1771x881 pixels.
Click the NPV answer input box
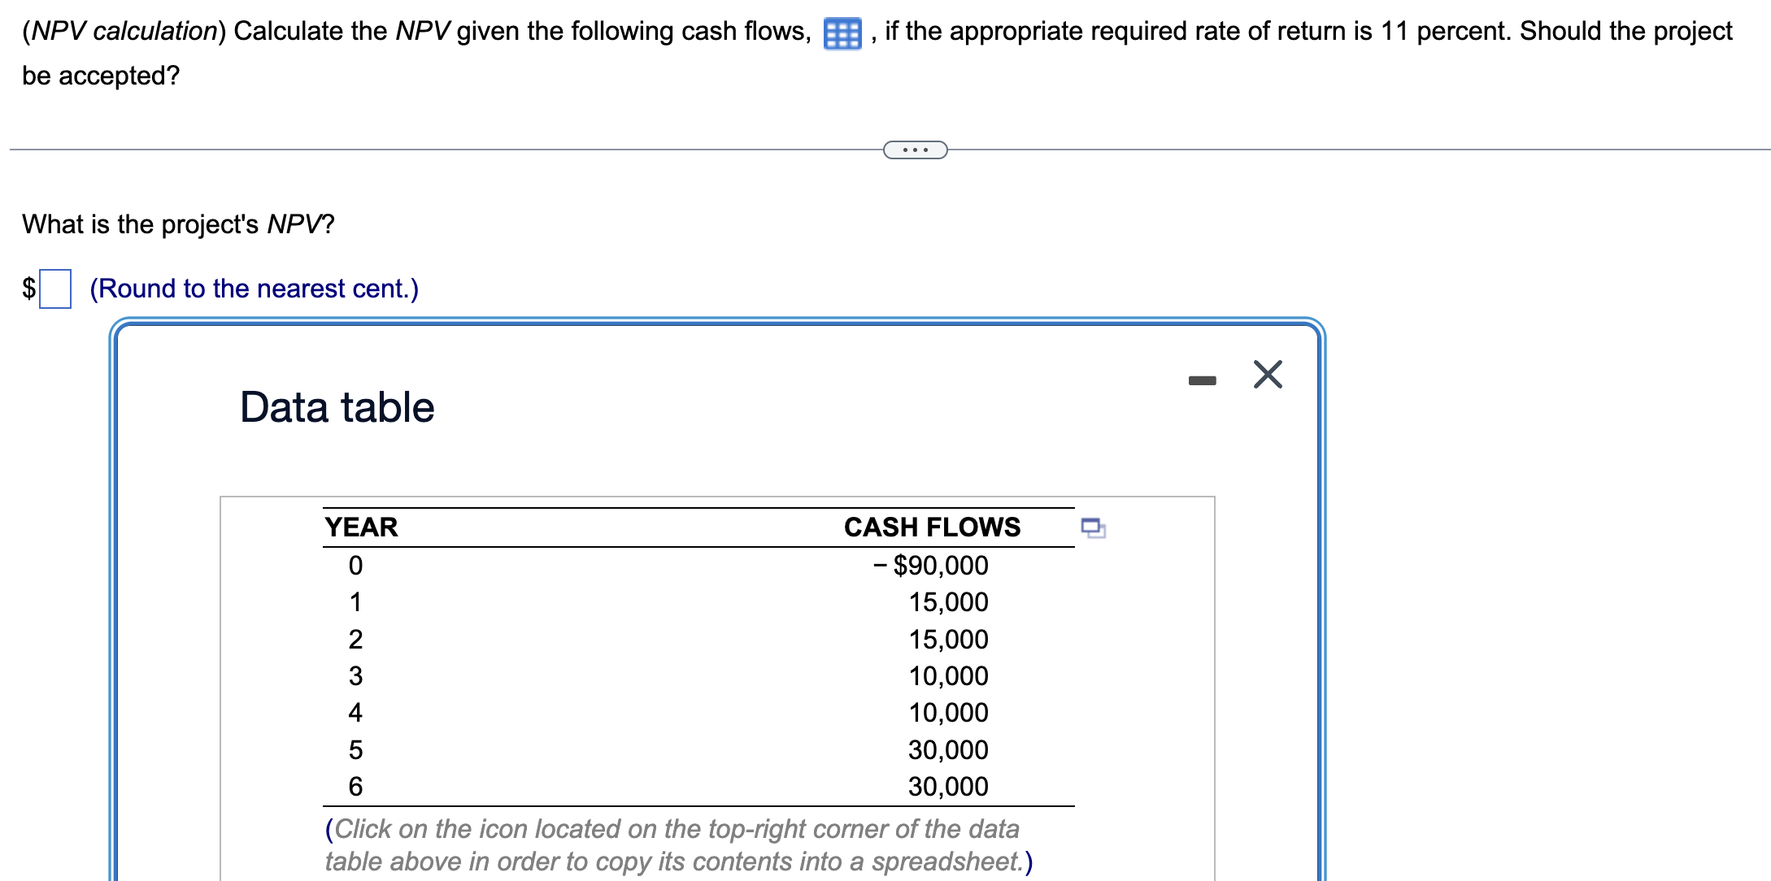[55, 289]
